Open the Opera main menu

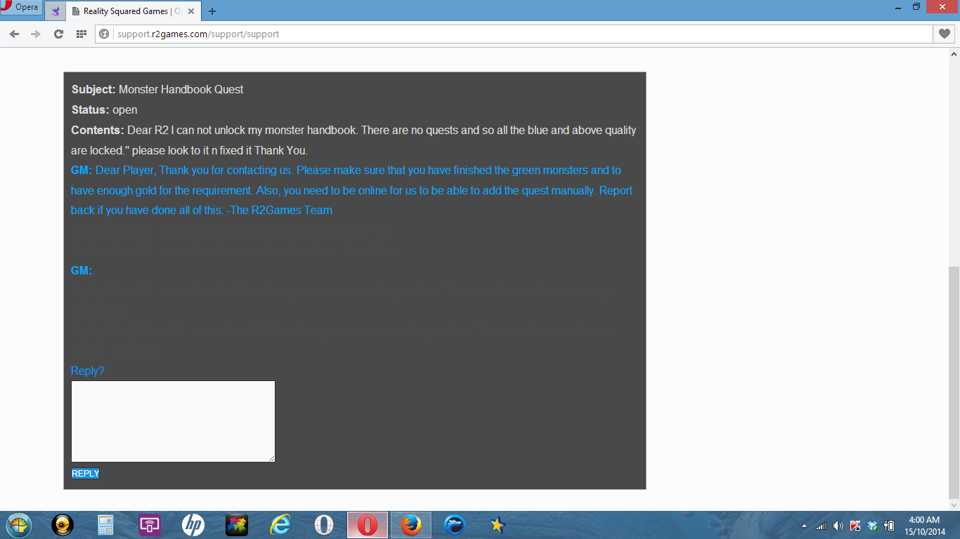point(20,8)
